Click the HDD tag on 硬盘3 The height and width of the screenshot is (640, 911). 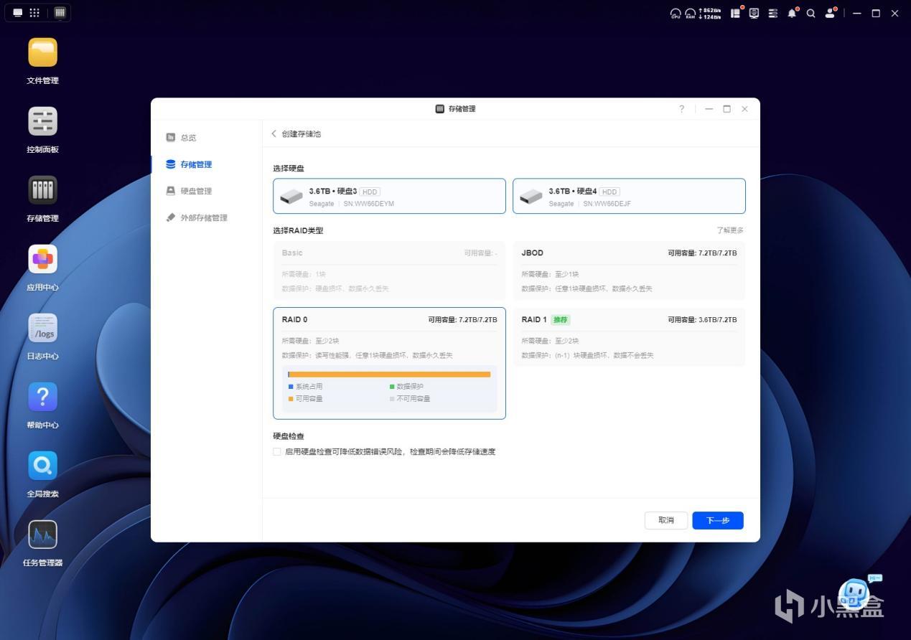[370, 192]
